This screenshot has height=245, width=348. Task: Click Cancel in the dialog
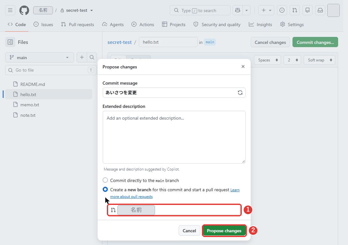(x=189, y=231)
